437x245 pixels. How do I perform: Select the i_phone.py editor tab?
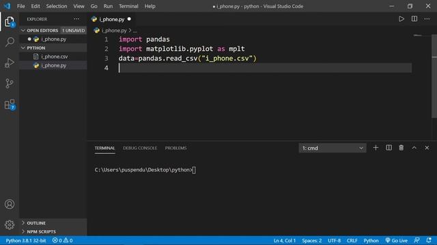111,19
